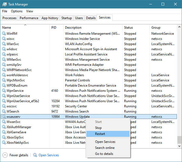
Task: Click the scrollbar up arrow
Action: coord(179,27)
